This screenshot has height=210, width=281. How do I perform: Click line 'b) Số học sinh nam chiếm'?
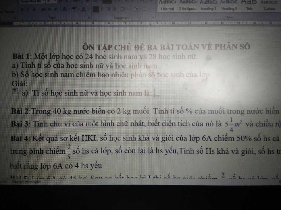point(111,75)
